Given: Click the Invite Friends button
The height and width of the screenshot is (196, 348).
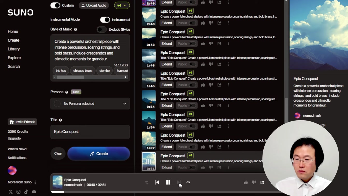Looking at the screenshot, I should [x=23, y=122].
